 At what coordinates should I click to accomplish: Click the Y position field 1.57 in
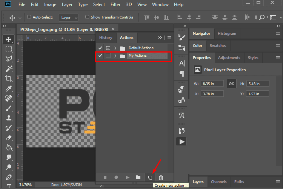(x=258, y=94)
